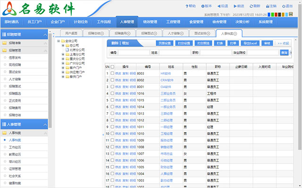Close the 招聘总结 tab using its circle icon
This screenshot has height=188, width=302.
(x=102, y=33)
